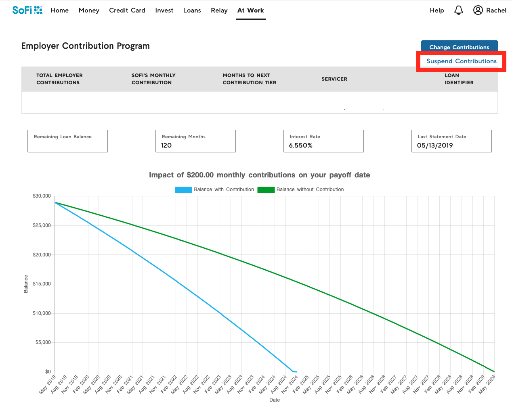Click the Remaining Loan Balance box

[x=67, y=141]
